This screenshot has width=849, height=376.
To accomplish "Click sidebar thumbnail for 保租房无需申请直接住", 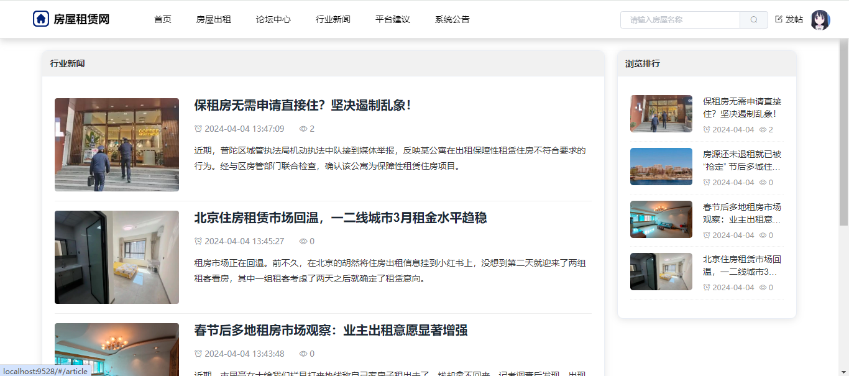I will [x=661, y=114].
